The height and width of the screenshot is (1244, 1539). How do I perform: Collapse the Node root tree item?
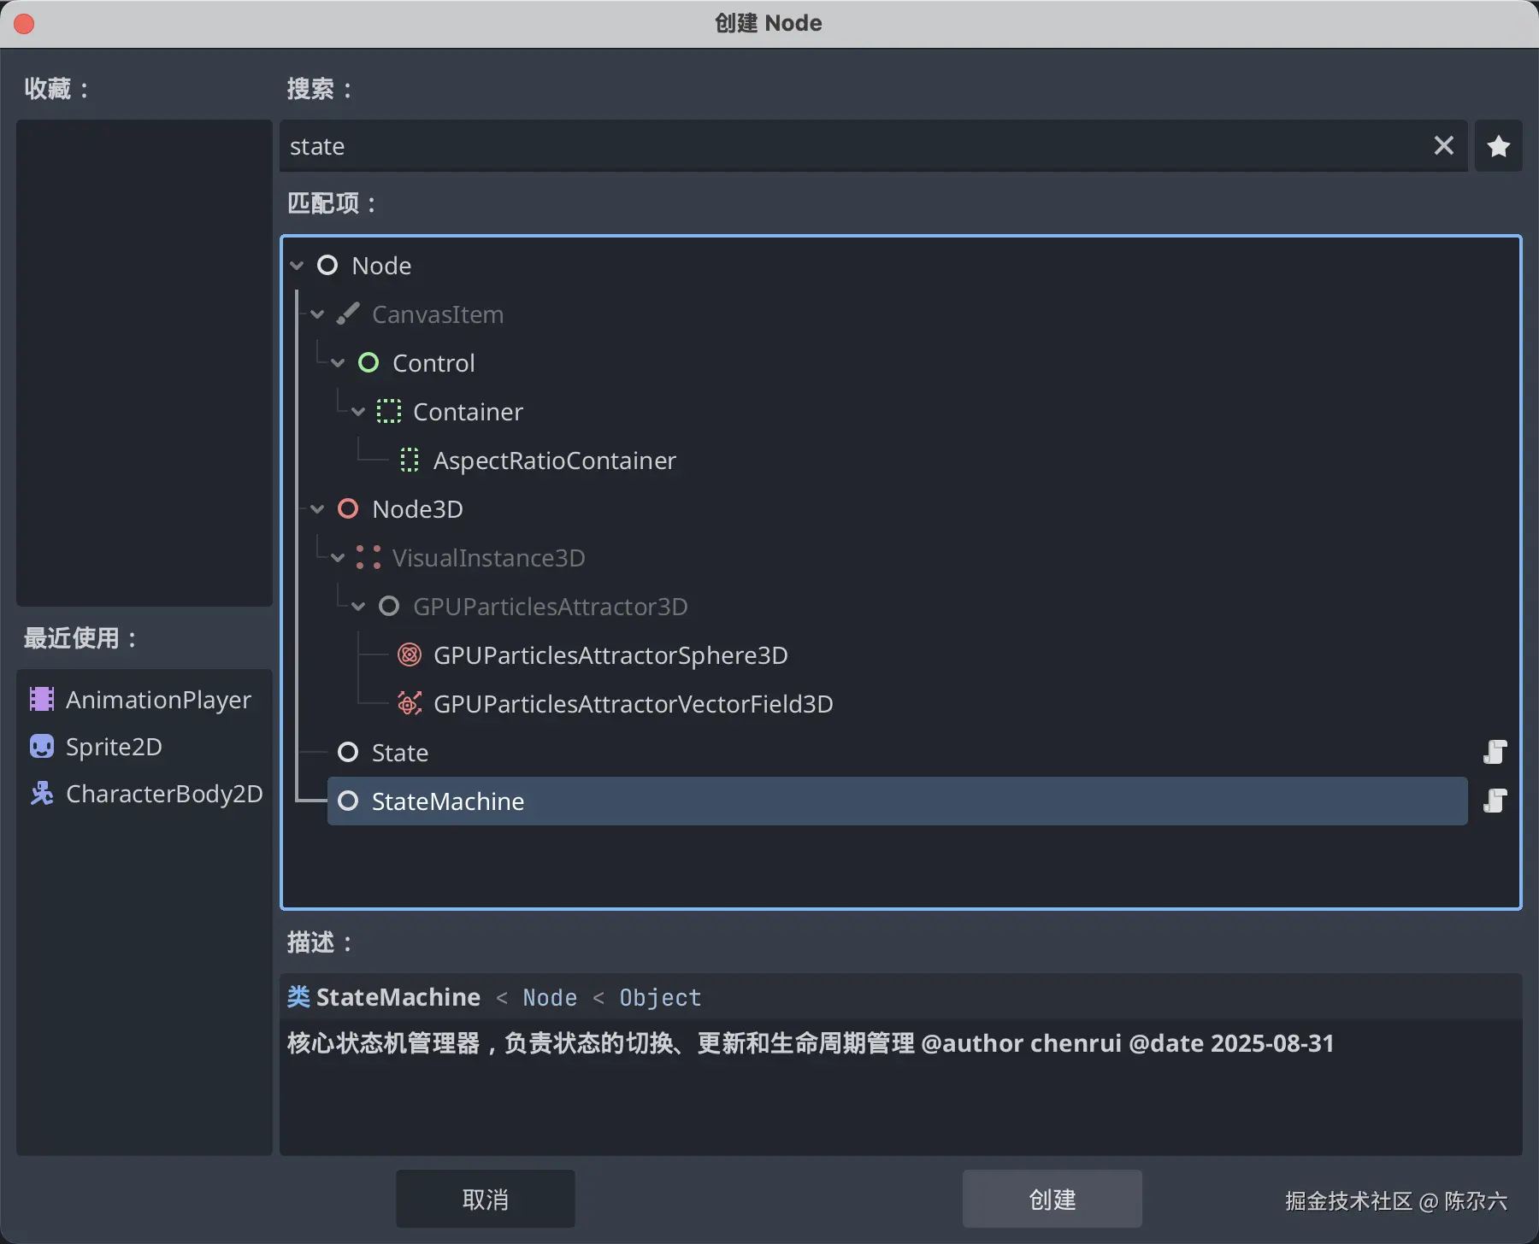[297, 266]
